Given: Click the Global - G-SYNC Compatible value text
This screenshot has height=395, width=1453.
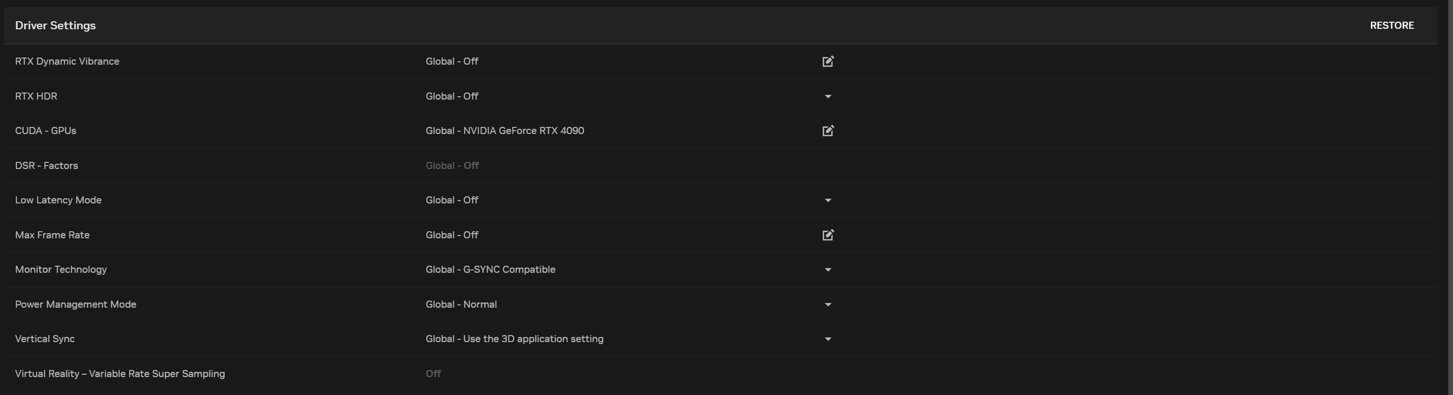Looking at the screenshot, I should 490,269.
